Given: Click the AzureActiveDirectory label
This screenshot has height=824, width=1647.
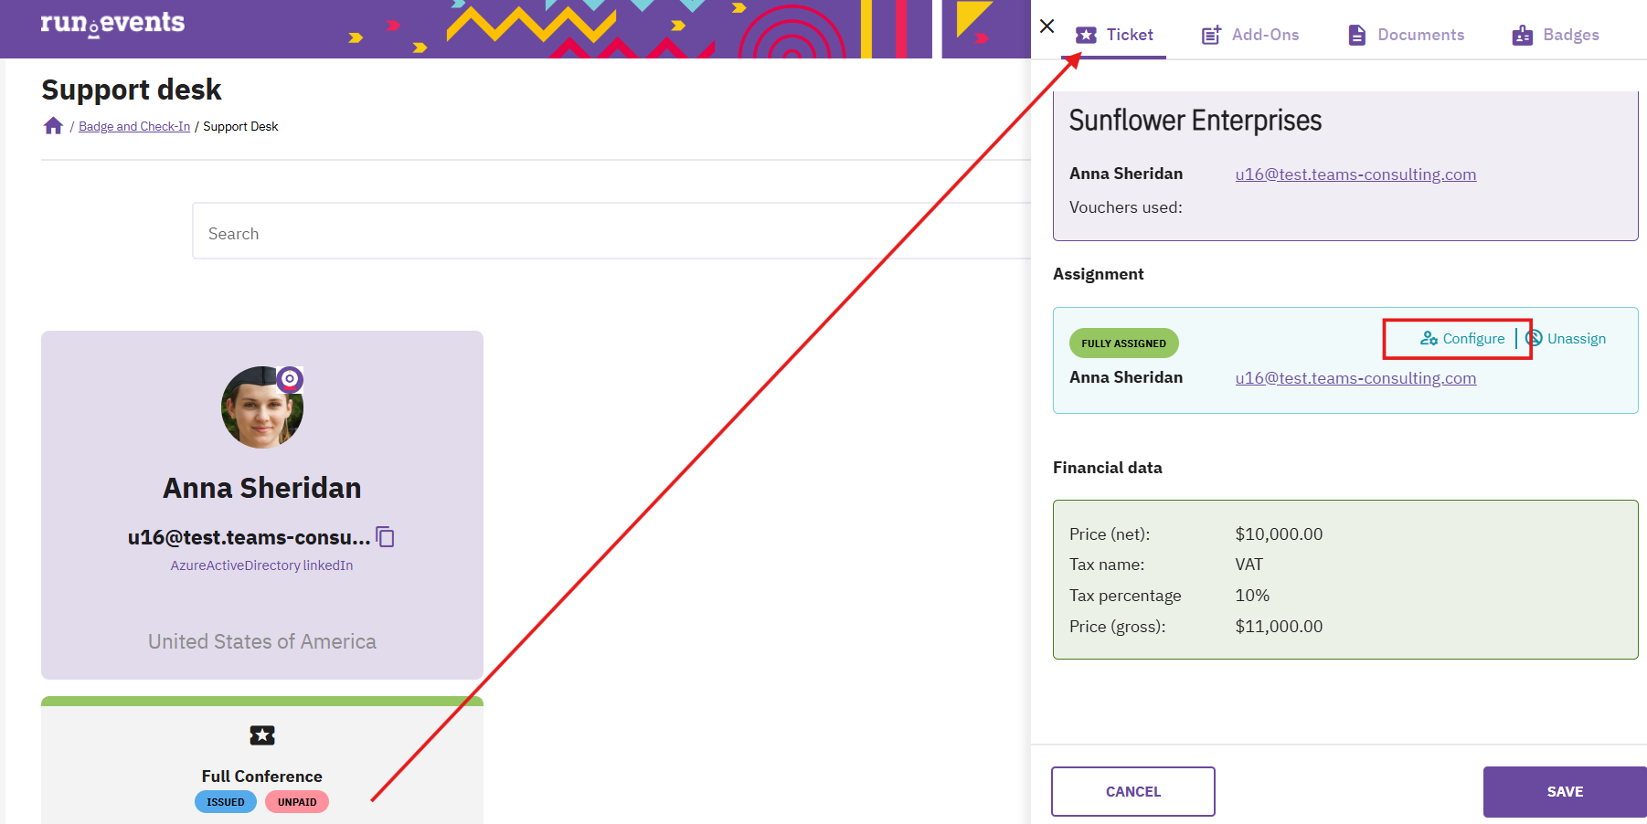Looking at the screenshot, I should click(236, 565).
